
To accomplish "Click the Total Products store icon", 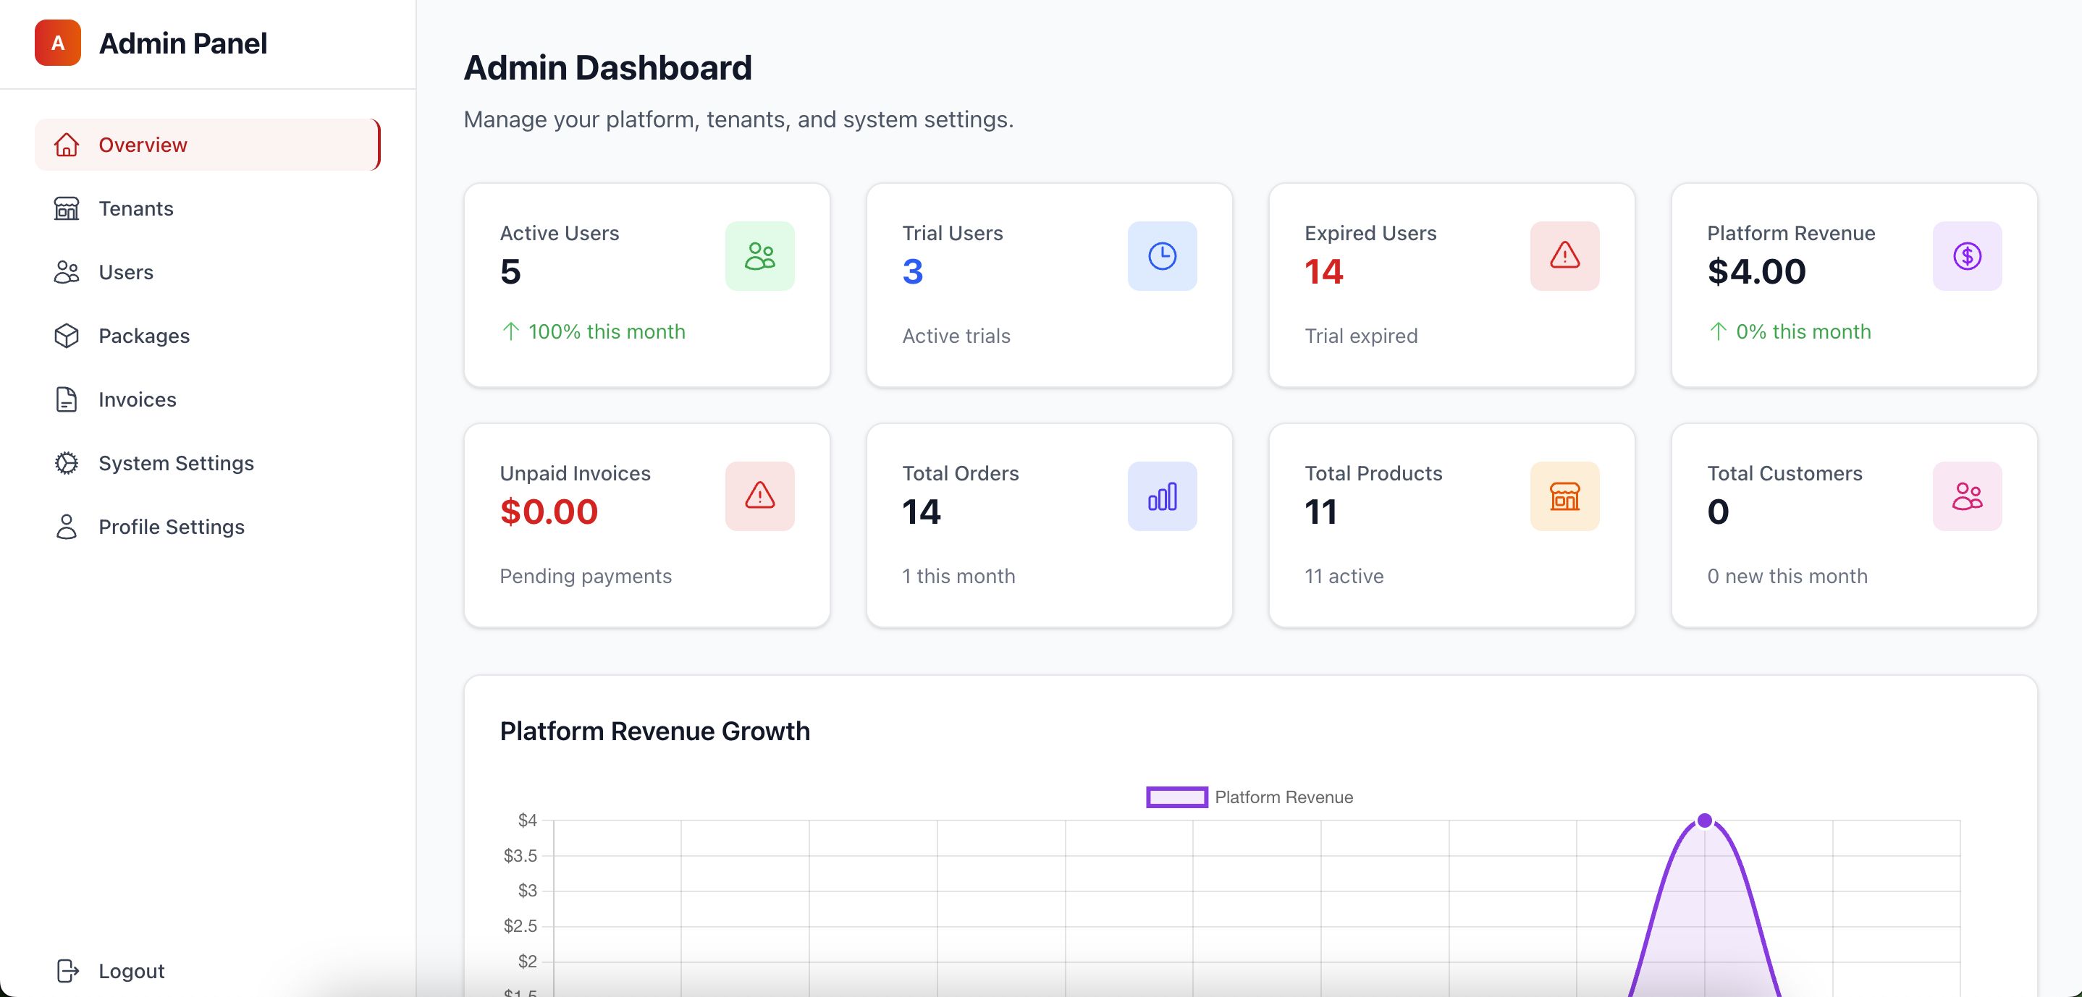I will pyautogui.click(x=1564, y=496).
